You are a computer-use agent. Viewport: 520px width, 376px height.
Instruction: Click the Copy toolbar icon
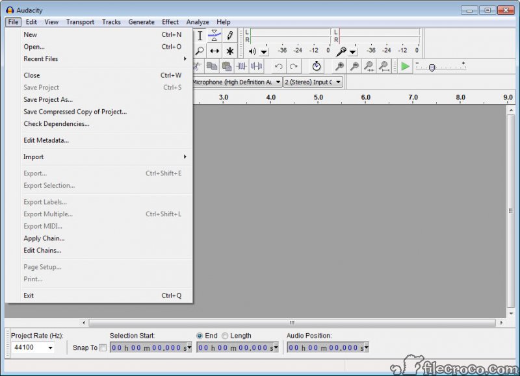(x=212, y=67)
